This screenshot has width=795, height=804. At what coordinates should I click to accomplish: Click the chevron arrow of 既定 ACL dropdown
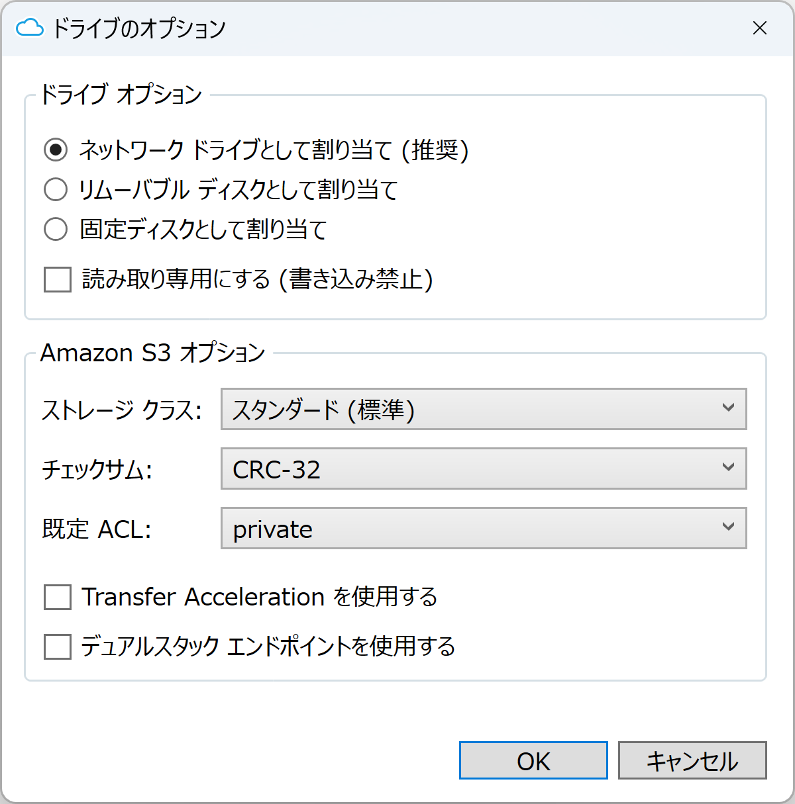[728, 527]
